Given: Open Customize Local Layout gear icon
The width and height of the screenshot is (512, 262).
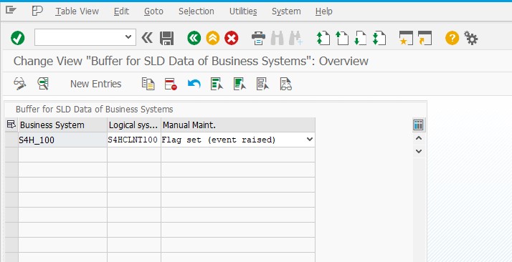Looking at the screenshot, I should tap(470, 38).
